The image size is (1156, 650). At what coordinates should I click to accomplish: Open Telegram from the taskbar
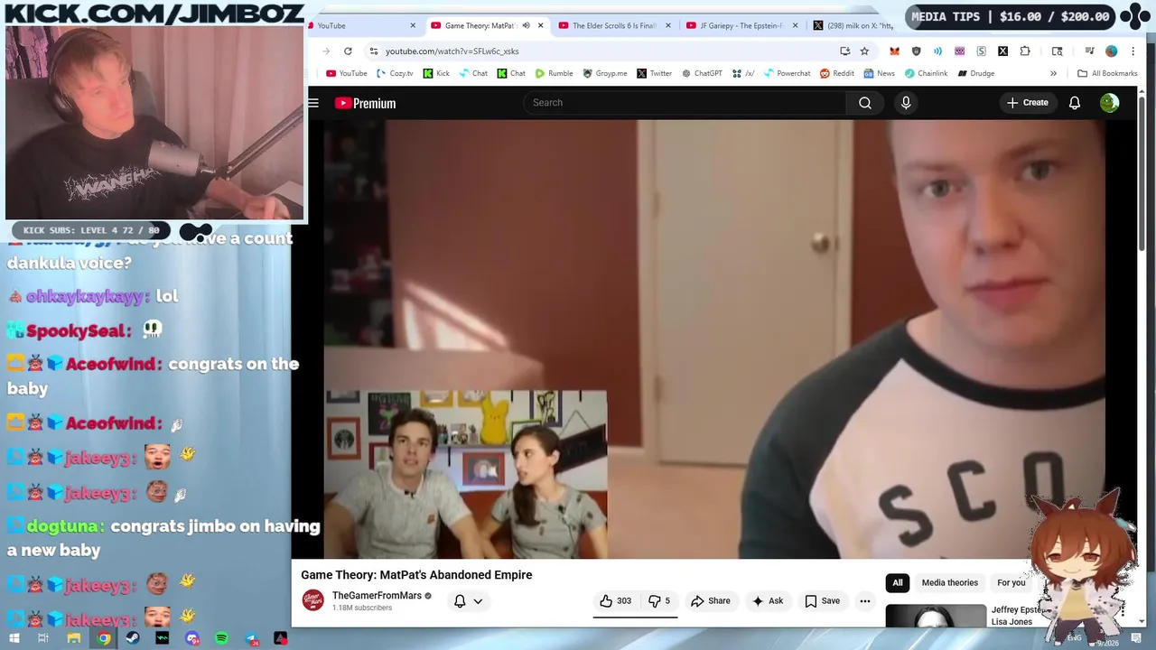pyautogui.click(x=252, y=638)
